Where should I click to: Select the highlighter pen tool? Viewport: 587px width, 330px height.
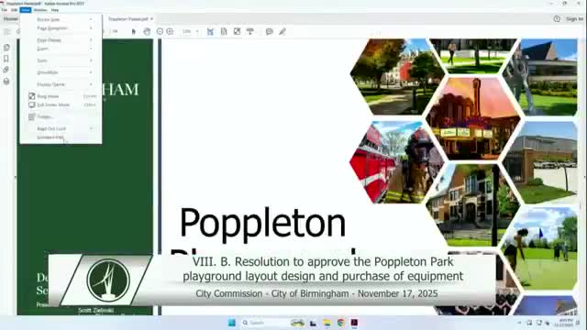(x=282, y=32)
